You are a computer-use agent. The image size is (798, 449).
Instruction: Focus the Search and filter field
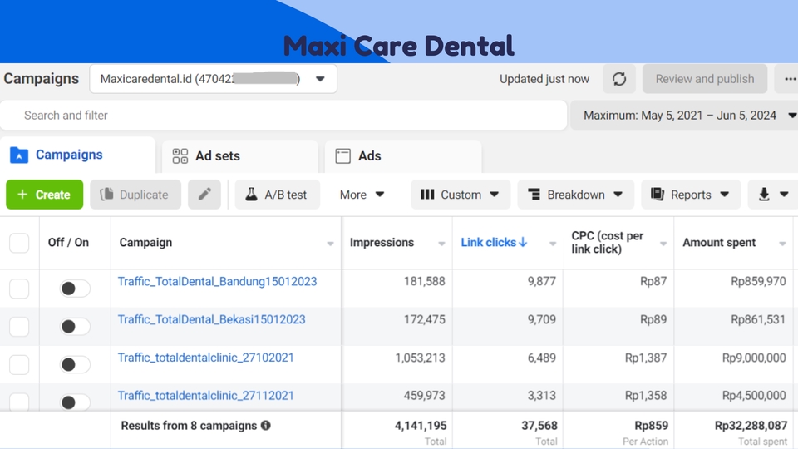coord(283,116)
